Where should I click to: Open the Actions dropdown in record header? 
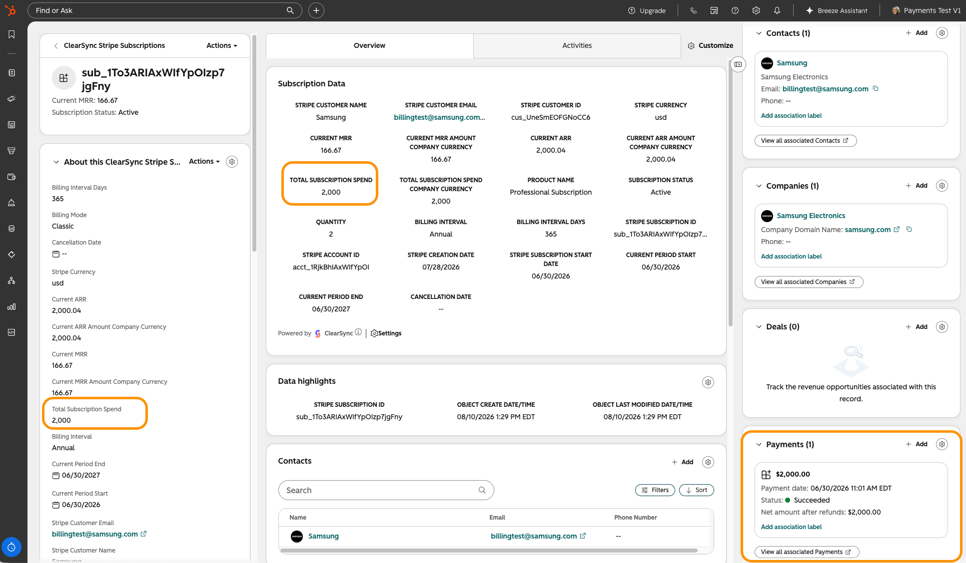[222, 45]
